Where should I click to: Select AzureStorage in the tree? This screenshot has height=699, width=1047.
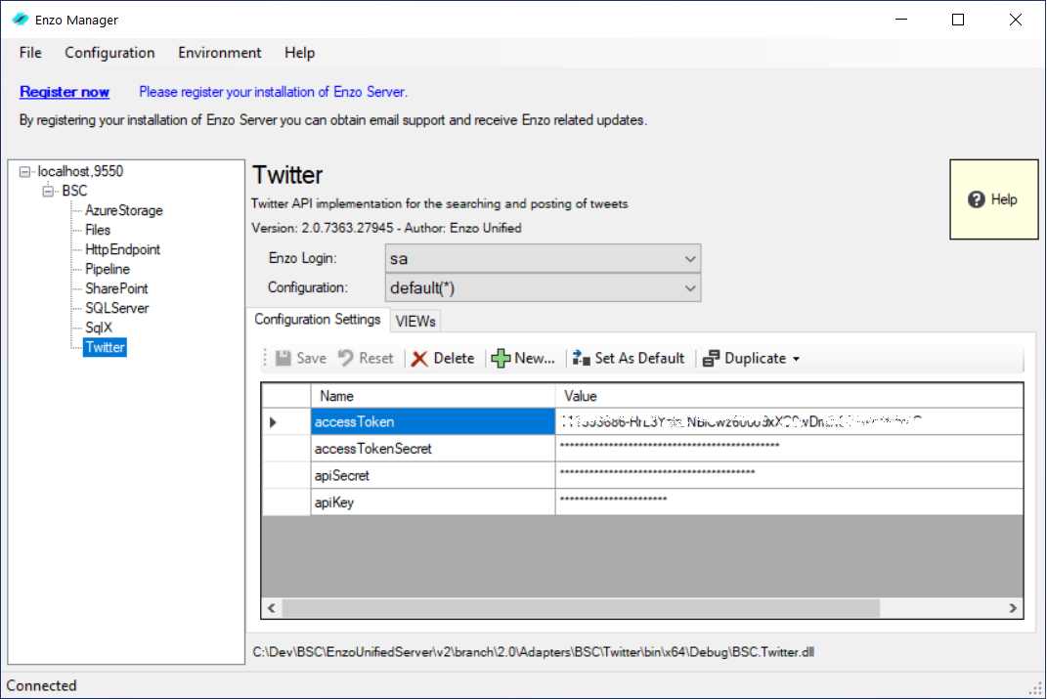point(124,210)
